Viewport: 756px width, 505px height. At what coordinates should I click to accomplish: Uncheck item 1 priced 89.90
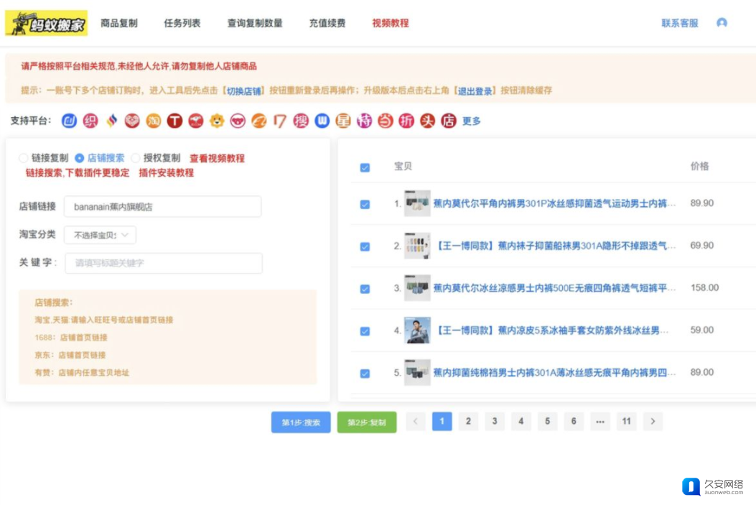(x=365, y=204)
